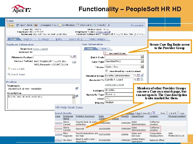This screenshot has width=193, height=144.
Task: Open case 220548 in search results
Action: tap(58, 134)
